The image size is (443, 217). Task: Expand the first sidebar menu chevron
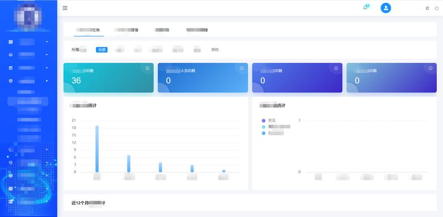pyautogui.click(x=47, y=42)
